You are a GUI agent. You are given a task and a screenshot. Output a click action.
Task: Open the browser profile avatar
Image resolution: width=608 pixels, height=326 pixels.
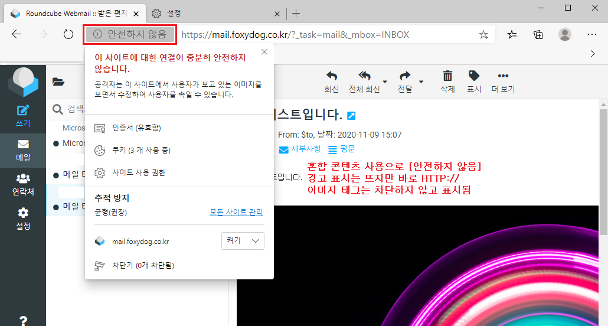564,34
